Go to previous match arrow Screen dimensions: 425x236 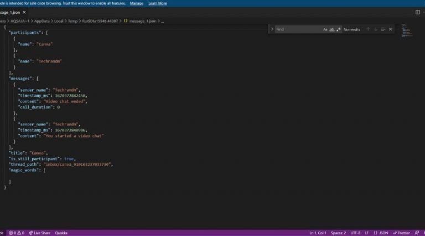(x=368, y=29)
